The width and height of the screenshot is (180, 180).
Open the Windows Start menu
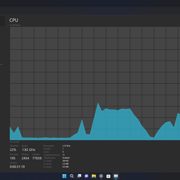64,176
